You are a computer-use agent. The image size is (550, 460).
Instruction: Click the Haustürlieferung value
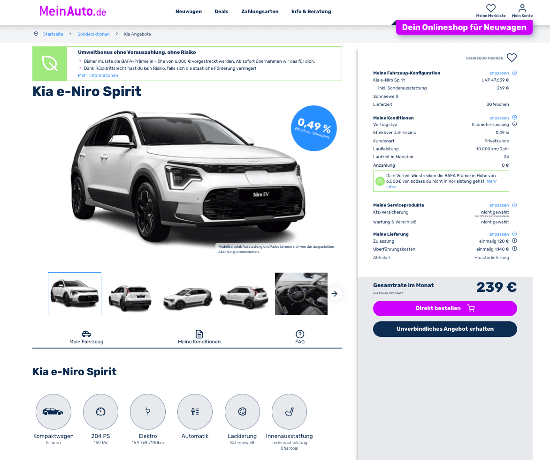[x=491, y=258]
